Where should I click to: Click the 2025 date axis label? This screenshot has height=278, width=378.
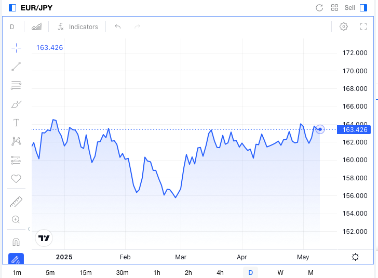tap(64, 257)
